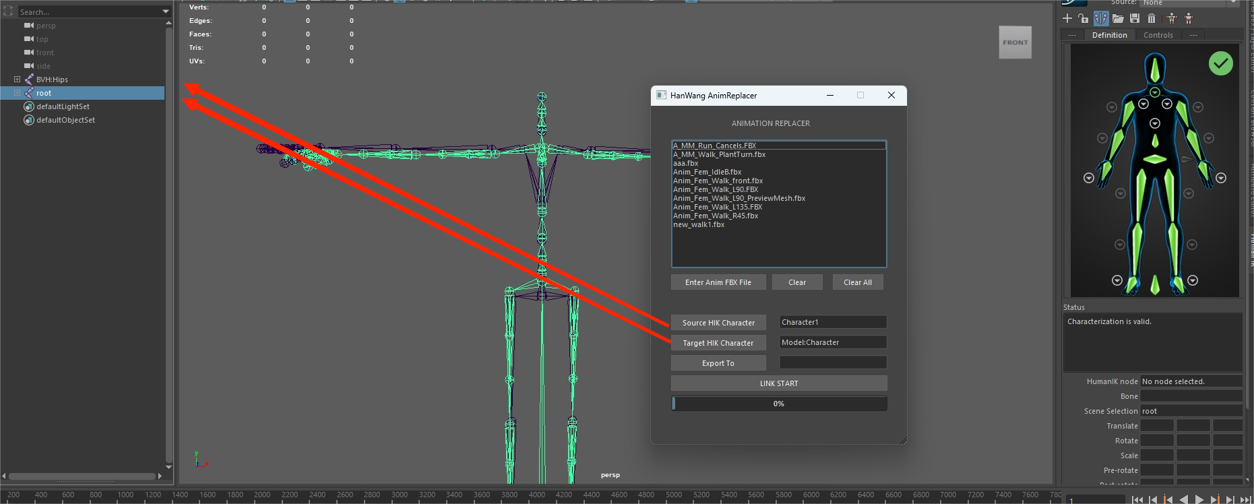Switch to the Controls tab

1158,35
